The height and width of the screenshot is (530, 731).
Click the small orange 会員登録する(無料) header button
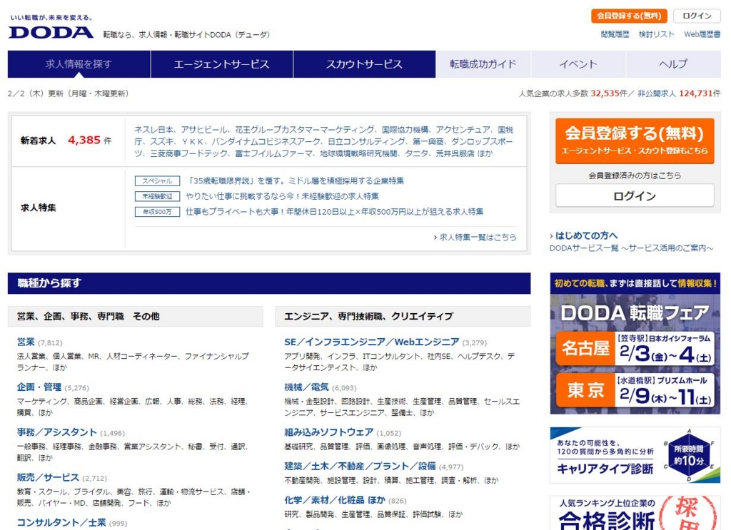point(629,16)
